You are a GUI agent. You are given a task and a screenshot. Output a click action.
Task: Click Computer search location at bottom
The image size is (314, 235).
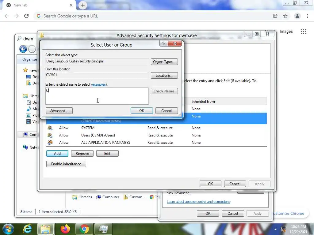pyautogui.click(x=108, y=197)
